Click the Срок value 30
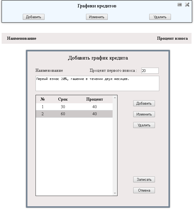 pyautogui.click(x=63, y=107)
